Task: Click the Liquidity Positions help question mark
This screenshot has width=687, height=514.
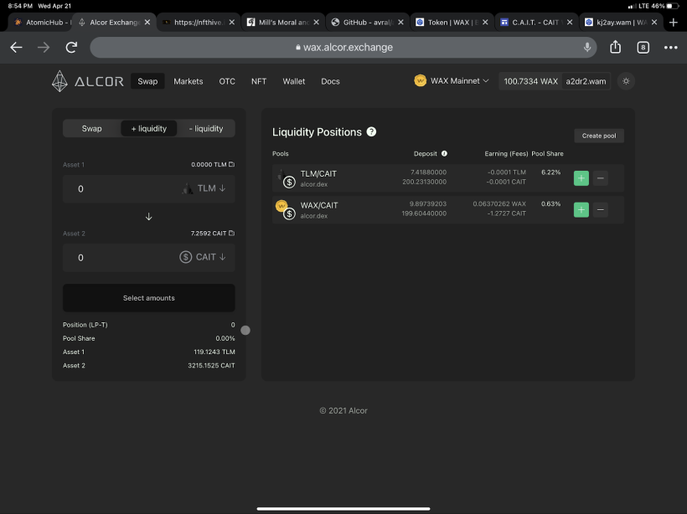Action: [x=371, y=131]
